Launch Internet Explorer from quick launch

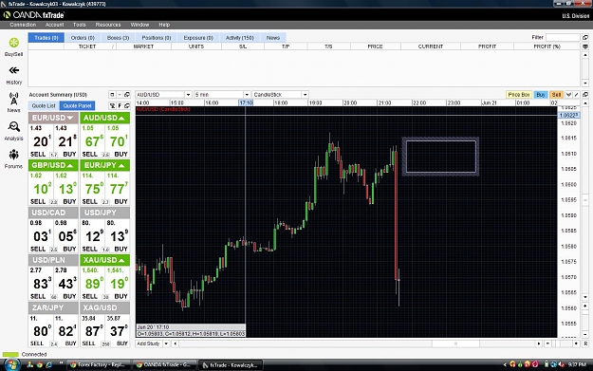48,365
